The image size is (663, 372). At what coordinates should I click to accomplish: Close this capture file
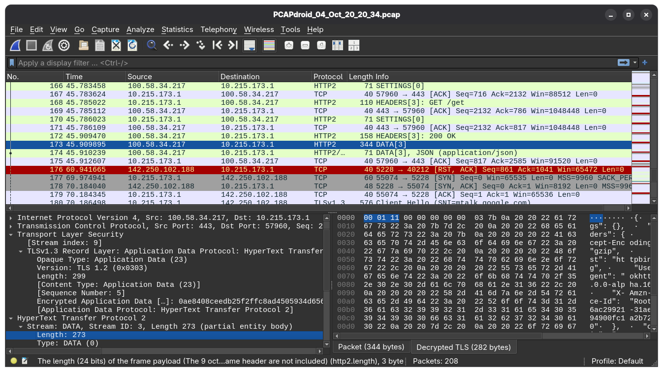click(x=116, y=45)
